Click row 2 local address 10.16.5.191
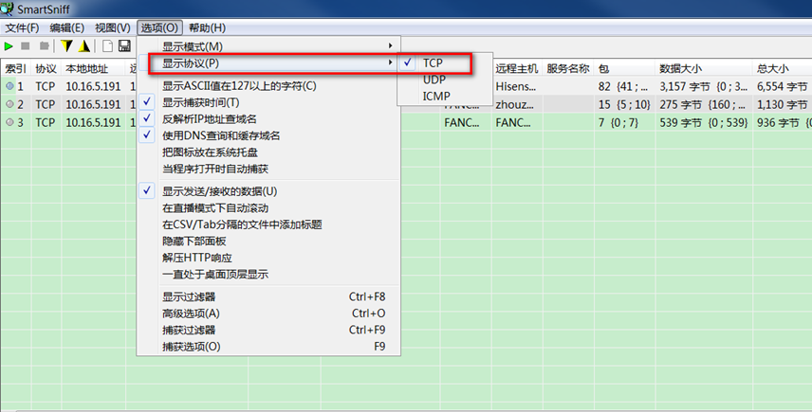812x412 pixels. [93, 104]
